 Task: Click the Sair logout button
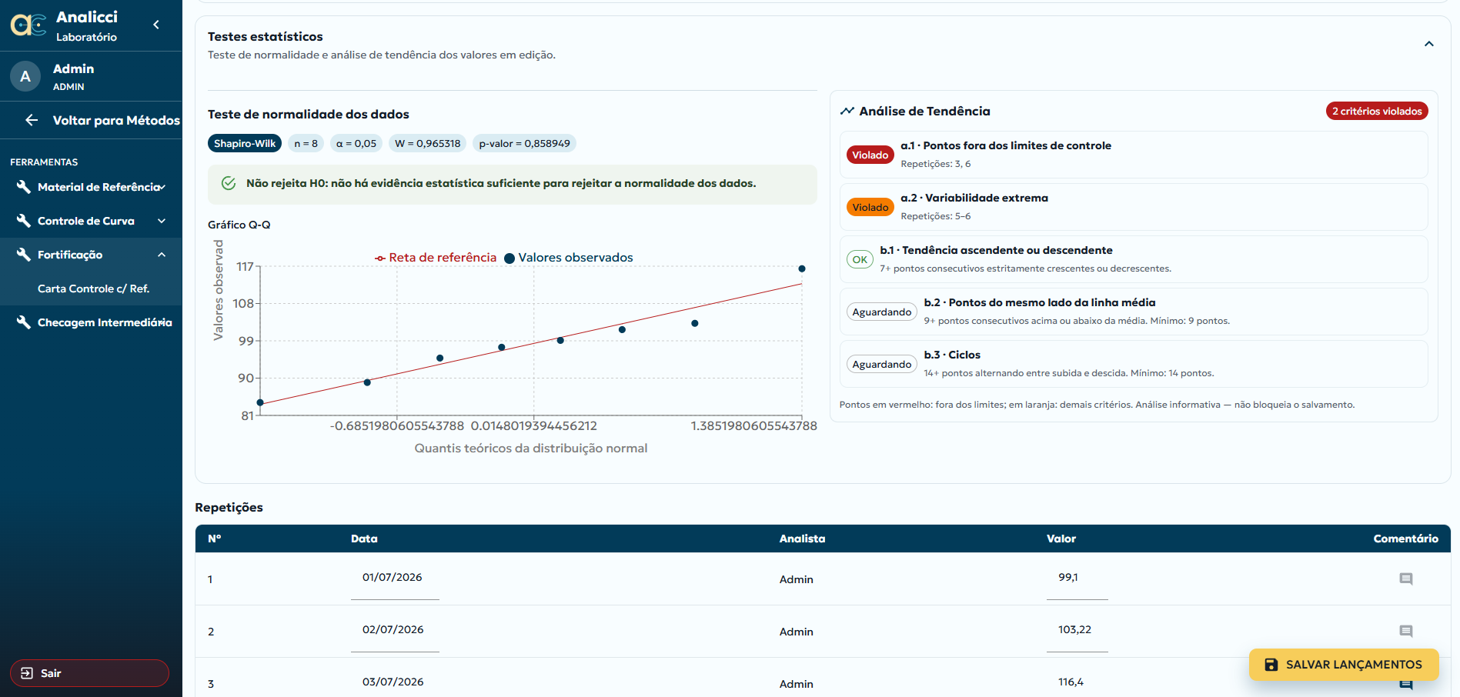tap(89, 673)
